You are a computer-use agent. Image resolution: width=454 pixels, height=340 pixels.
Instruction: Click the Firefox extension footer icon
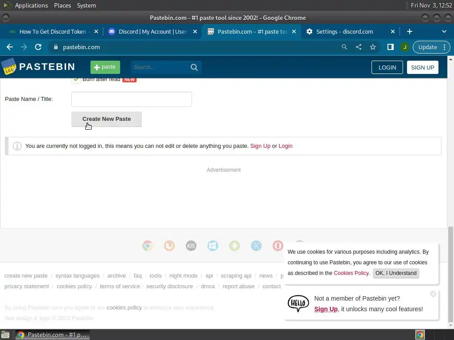(169, 246)
